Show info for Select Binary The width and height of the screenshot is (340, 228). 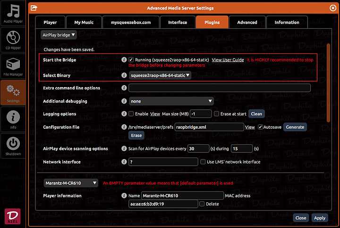point(124,75)
